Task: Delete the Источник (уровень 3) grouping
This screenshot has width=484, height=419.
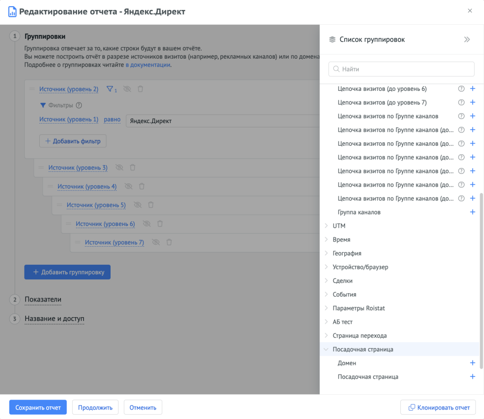Action: 133,168
